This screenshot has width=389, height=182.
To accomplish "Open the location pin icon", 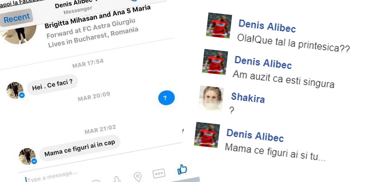I will click(x=138, y=177).
